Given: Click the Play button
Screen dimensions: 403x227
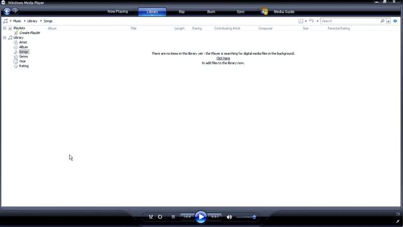Looking at the screenshot, I should coord(201,217).
